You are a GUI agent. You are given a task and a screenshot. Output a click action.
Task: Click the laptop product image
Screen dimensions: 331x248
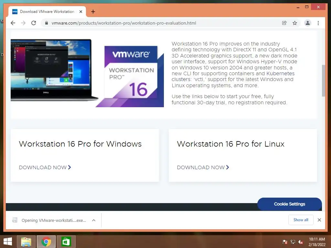tap(54, 70)
